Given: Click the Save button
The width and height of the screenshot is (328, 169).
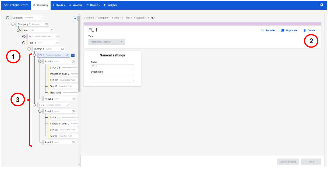Looking at the screenshot, I should (311, 162).
